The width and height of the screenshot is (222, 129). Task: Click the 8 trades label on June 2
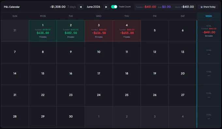coord(71,37)
